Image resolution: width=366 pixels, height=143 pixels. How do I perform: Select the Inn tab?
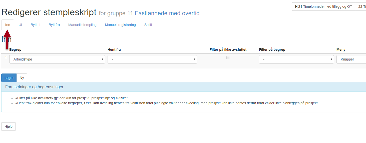coord(8,25)
